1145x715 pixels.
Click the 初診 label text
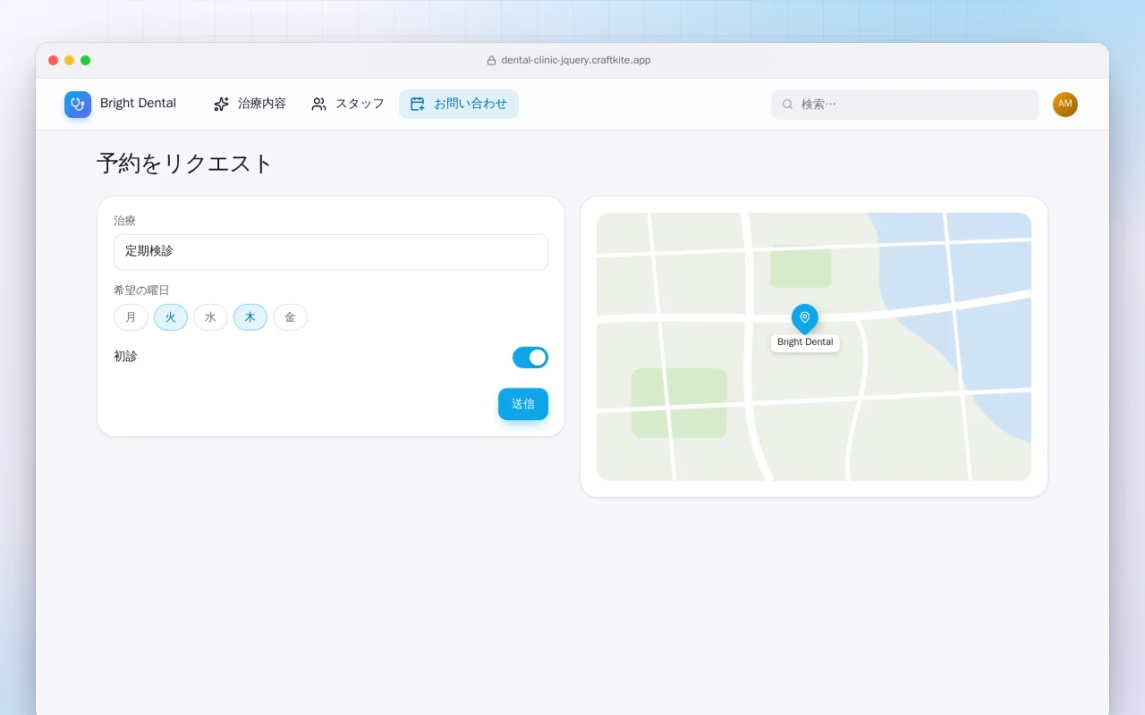(x=125, y=357)
